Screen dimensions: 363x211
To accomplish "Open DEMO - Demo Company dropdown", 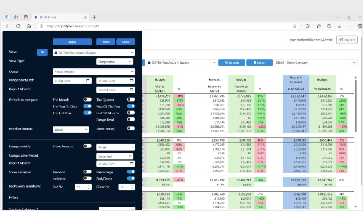I will tap(316, 63).
